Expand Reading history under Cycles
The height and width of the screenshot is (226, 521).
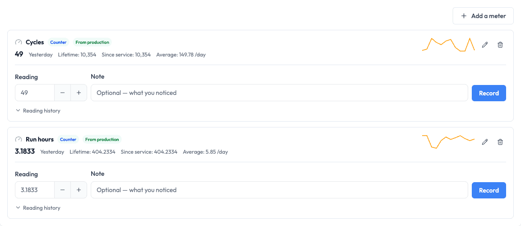pyautogui.click(x=38, y=110)
